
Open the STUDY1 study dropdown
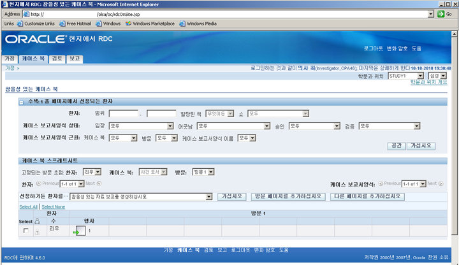(x=407, y=75)
